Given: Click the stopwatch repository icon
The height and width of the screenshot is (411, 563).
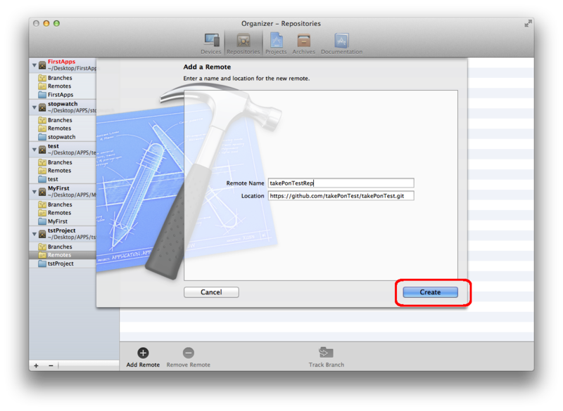Looking at the screenshot, I should click(x=42, y=107).
